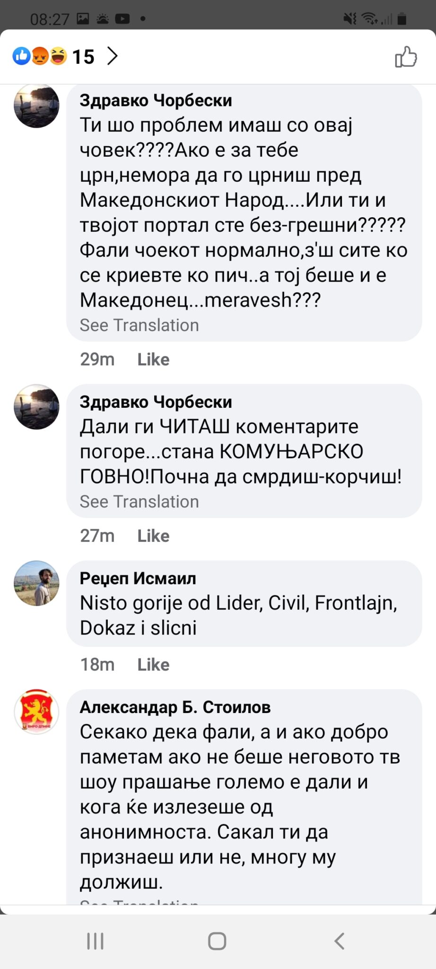The image size is (436, 969).
Task: Open Рецеп Исмаил's profile picture
Action: [36, 583]
